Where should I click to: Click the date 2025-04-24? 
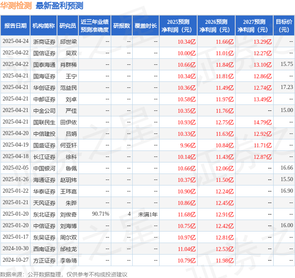coord(15,41)
